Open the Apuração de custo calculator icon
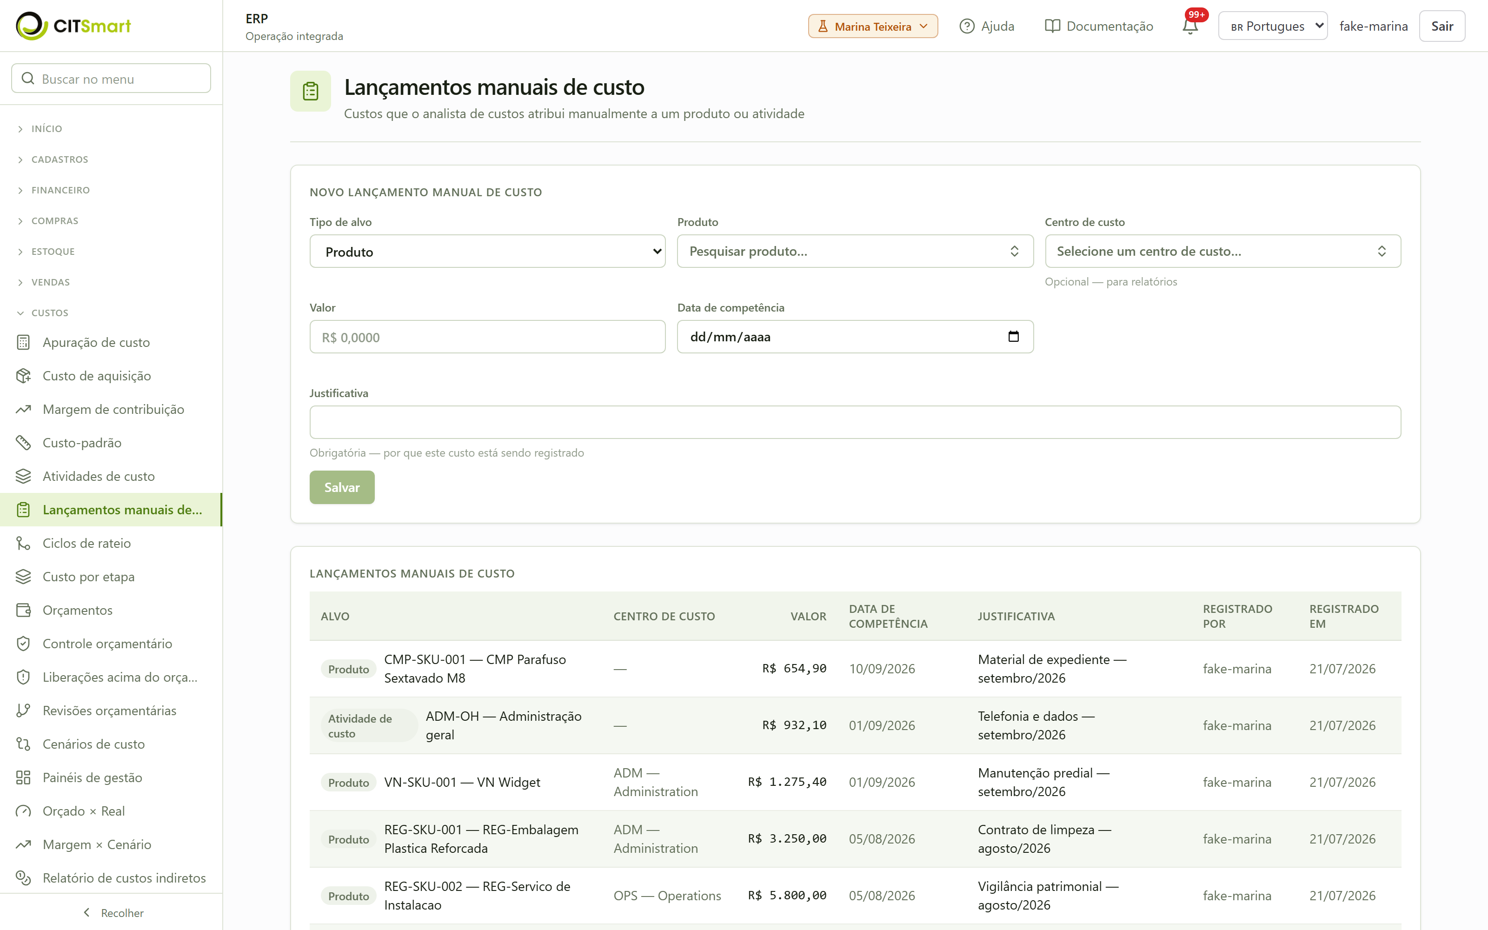1488x930 pixels. (23, 343)
